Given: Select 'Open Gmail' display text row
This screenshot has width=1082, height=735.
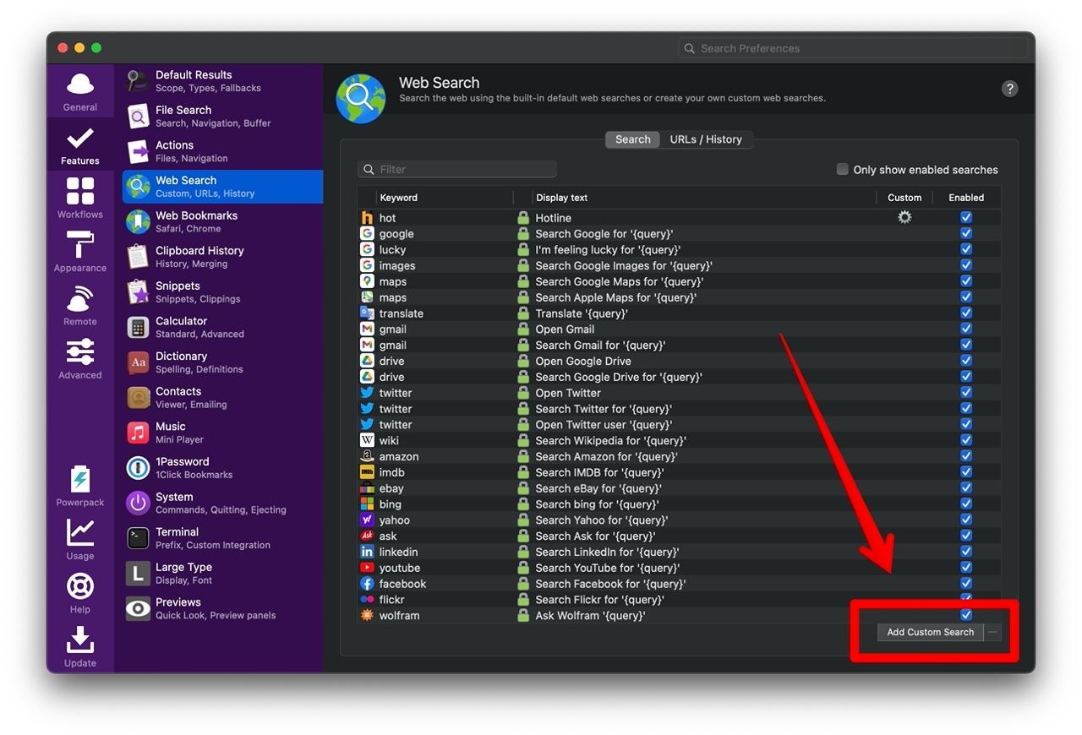Looking at the screenshot, I should (679, 329).
